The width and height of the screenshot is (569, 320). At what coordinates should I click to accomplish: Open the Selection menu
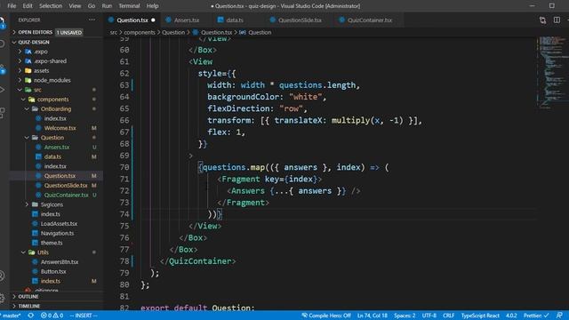click(x=51, y=6)
